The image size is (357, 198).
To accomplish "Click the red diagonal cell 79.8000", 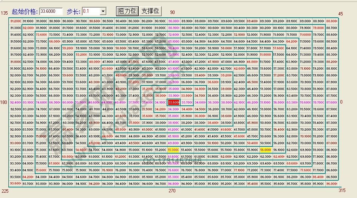I will [x=319, y=28].
